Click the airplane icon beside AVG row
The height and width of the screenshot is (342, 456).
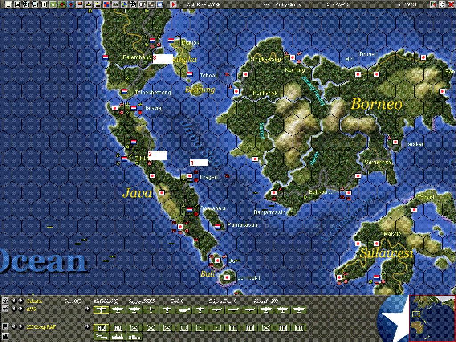tap(5, 309)
